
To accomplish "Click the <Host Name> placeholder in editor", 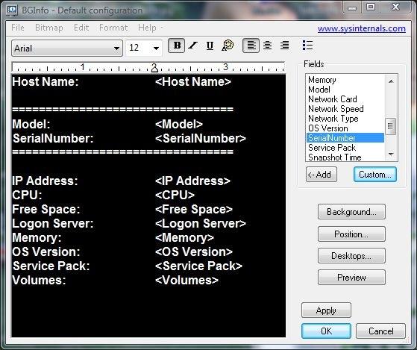I will click(193, 81).
